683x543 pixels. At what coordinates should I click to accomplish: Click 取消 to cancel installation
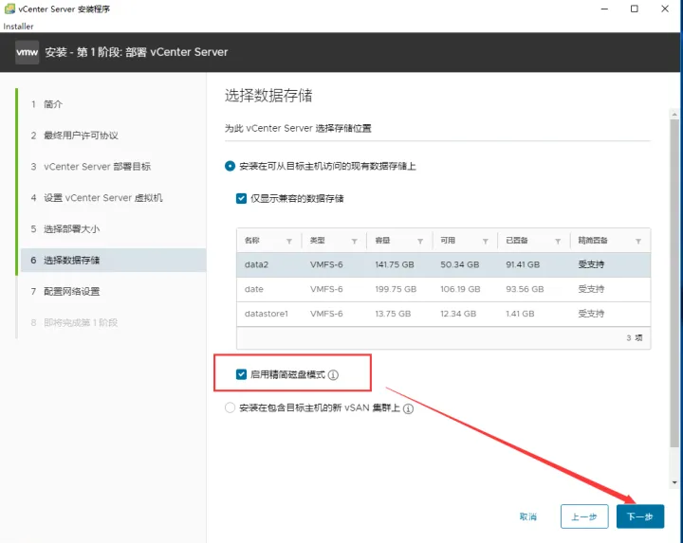528,516
